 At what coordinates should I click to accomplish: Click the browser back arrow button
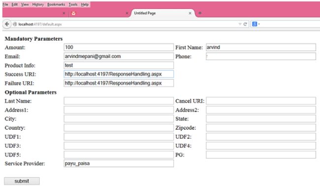(x=7, y=24)
